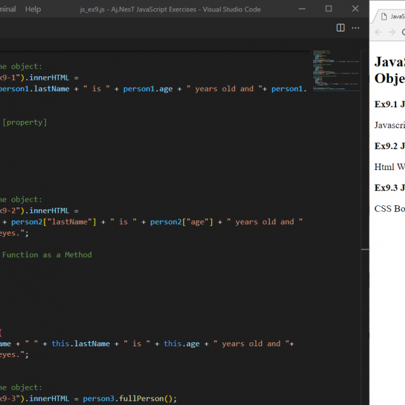Maximize the Visual Studio Code window
The image size is (405, 405).
click(329, 9)
